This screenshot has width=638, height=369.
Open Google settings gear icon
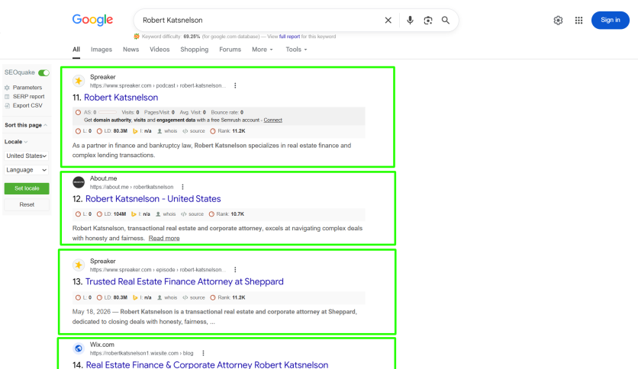click(558, 21)
